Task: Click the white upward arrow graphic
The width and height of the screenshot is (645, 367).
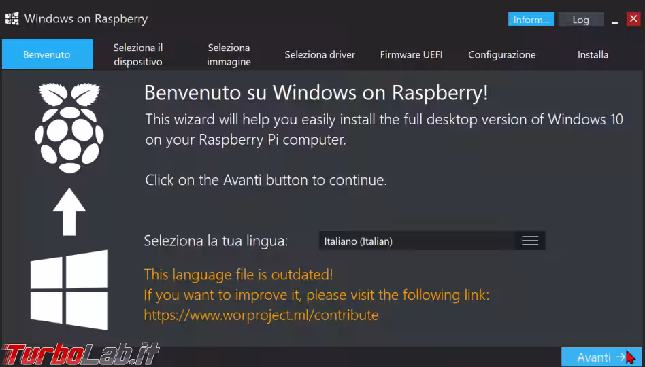Action: [69, 211]
